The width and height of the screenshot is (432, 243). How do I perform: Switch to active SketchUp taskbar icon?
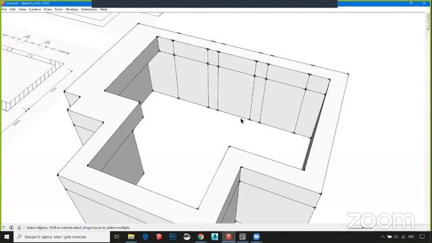click(x=229, y=237)
